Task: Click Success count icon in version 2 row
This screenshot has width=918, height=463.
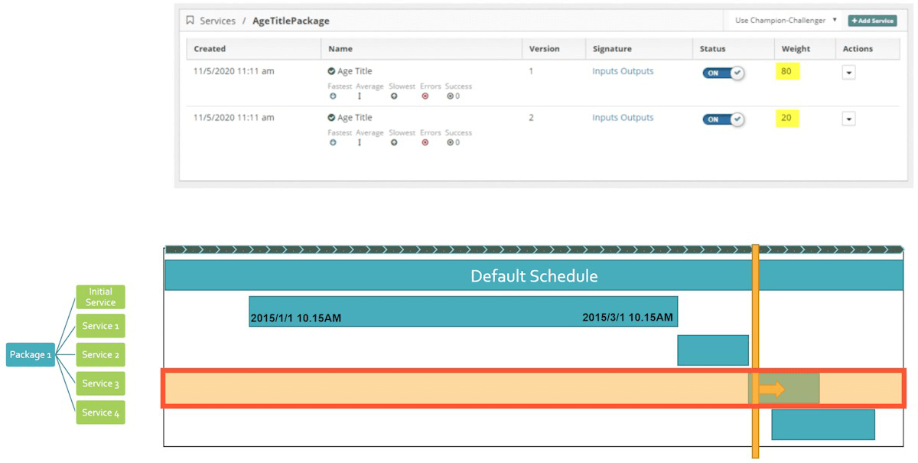Action: coord(450,142)
